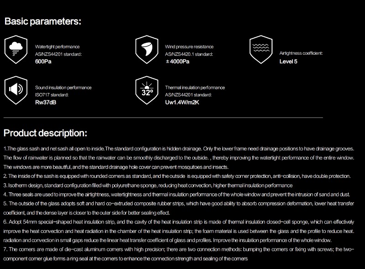Click the 'Airtightness coefficient:' label
This screenshot has width=365, height=269.
point(301,53)
